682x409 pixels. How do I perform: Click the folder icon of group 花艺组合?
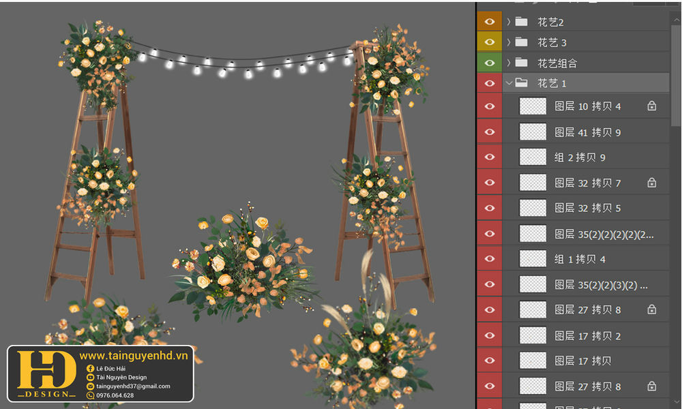[522, 63]
